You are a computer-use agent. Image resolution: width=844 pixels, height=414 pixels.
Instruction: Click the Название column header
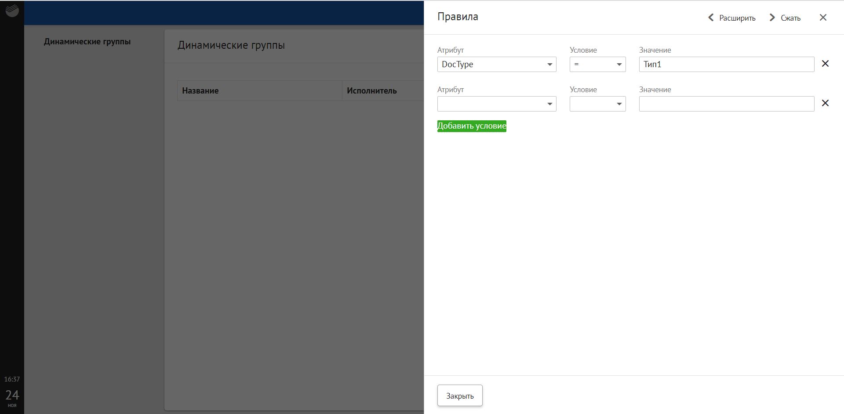tap(200, 91)
